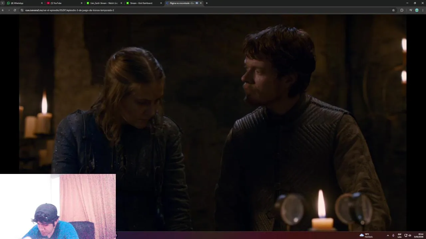Go forward to next page
The image size is (426, 239).
click(9, 10)
